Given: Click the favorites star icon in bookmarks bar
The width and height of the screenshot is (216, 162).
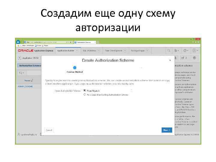Looking at the screenshot, I should pos(18,46).
